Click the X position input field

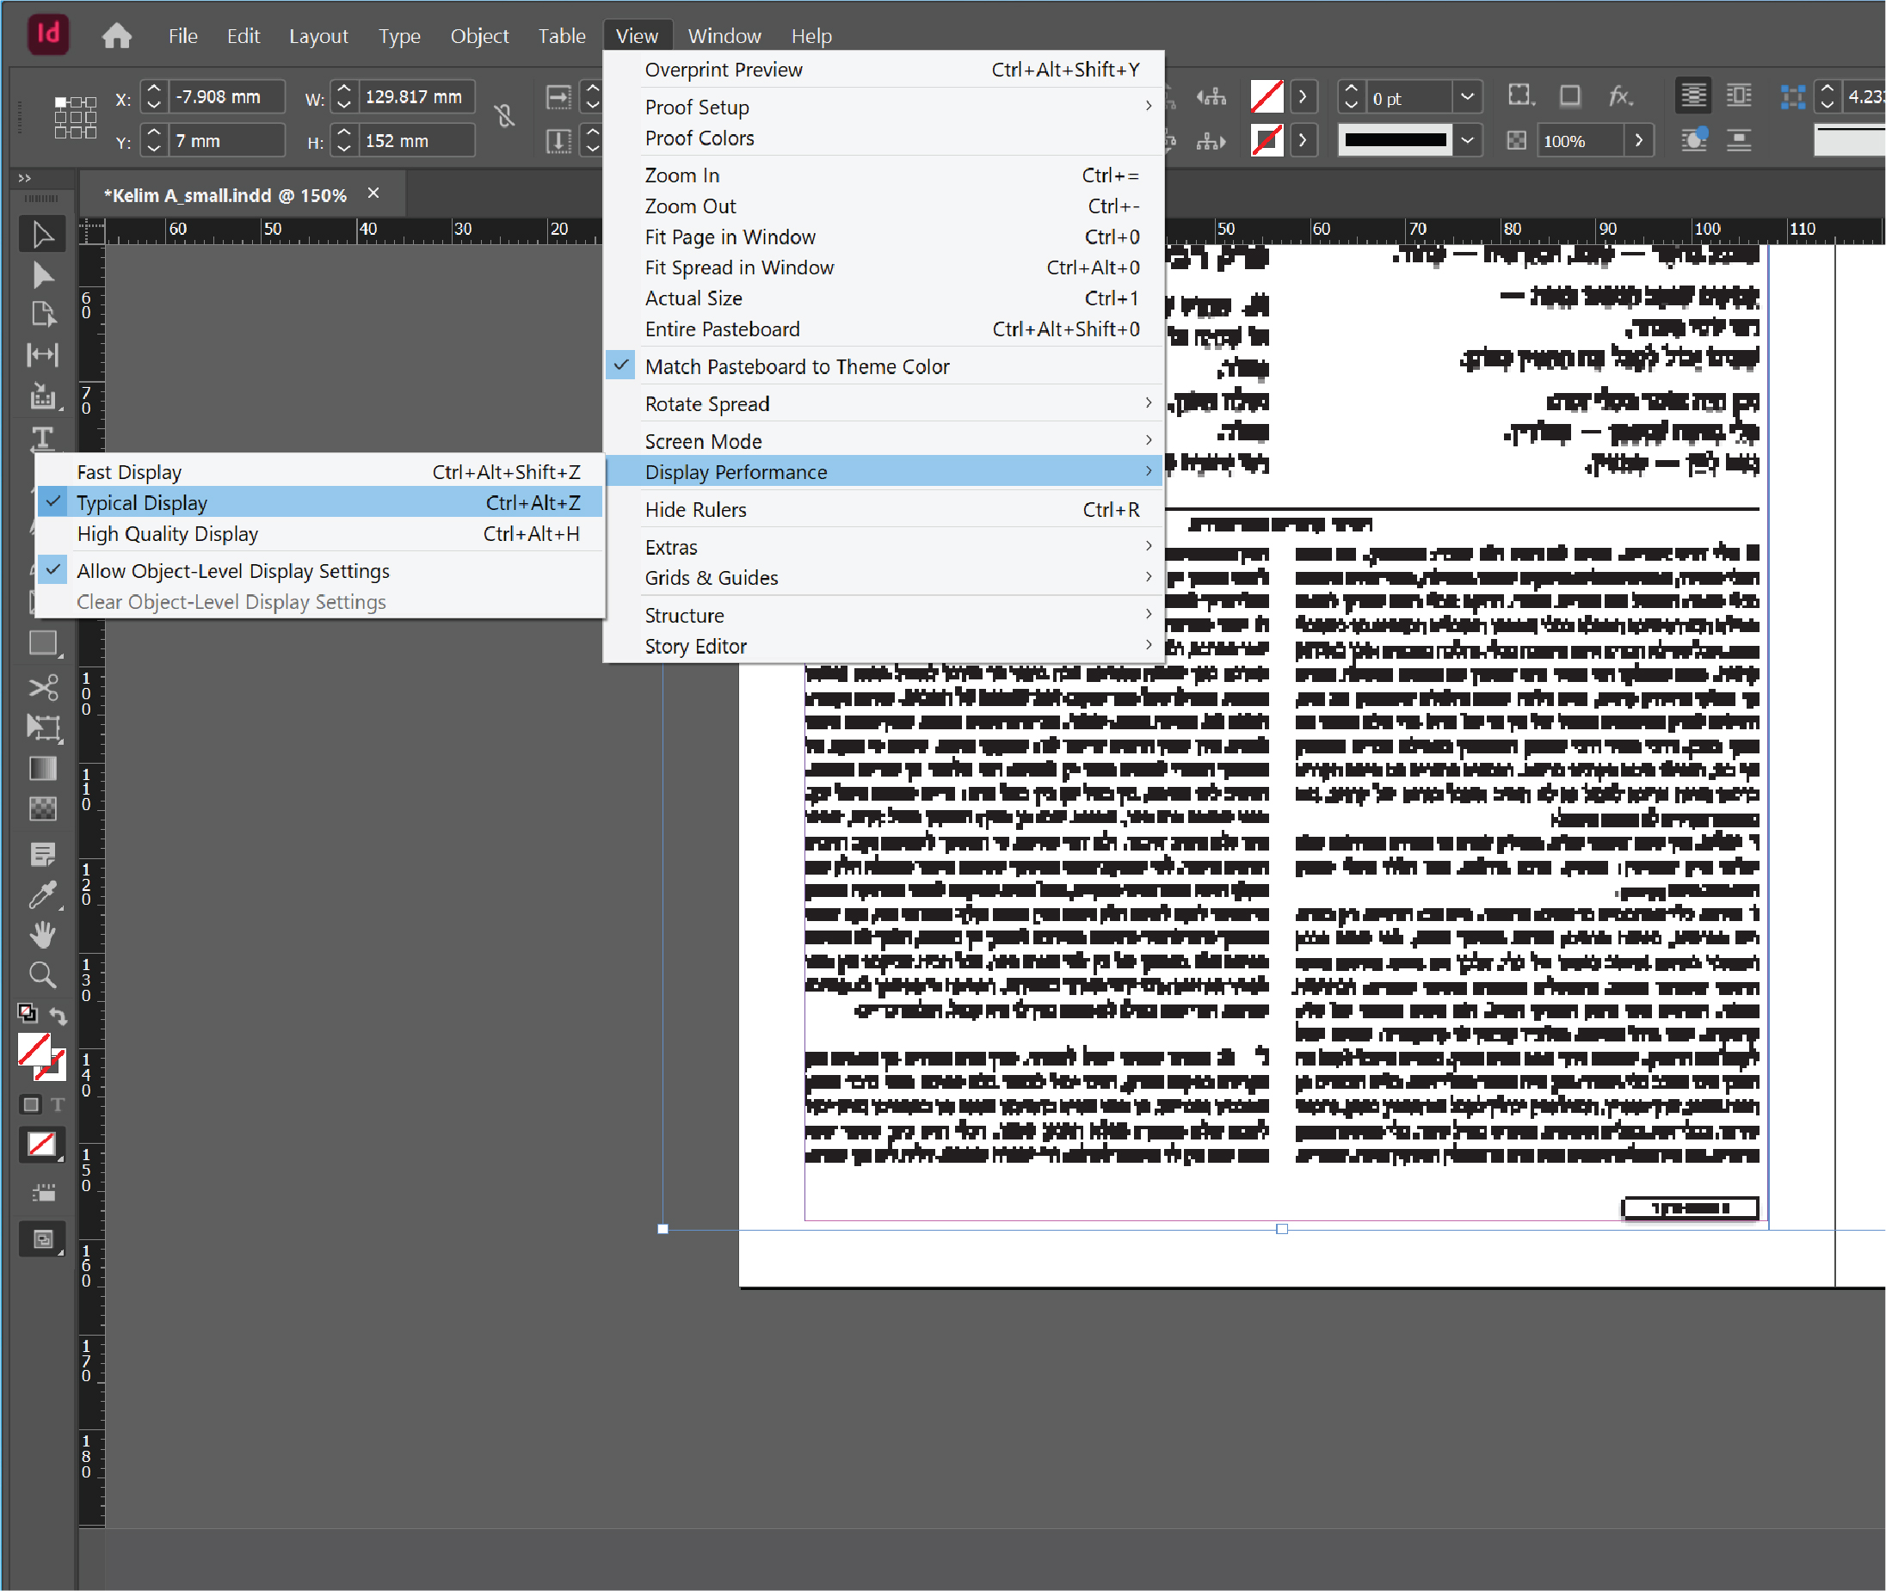[x=225, y=96]
